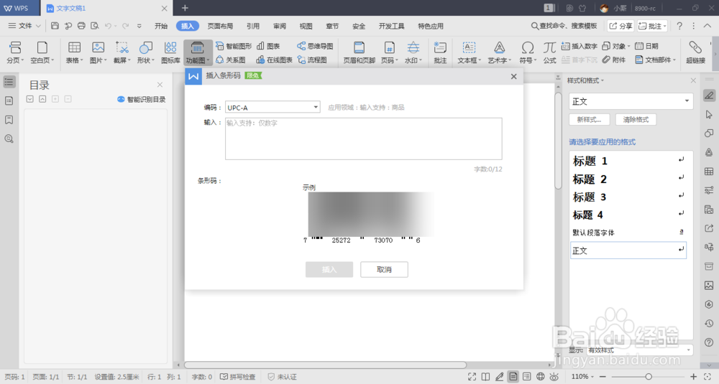Adjust the zoom slider handle
Viewport: 719px width, 384px height.
(649, 376)
